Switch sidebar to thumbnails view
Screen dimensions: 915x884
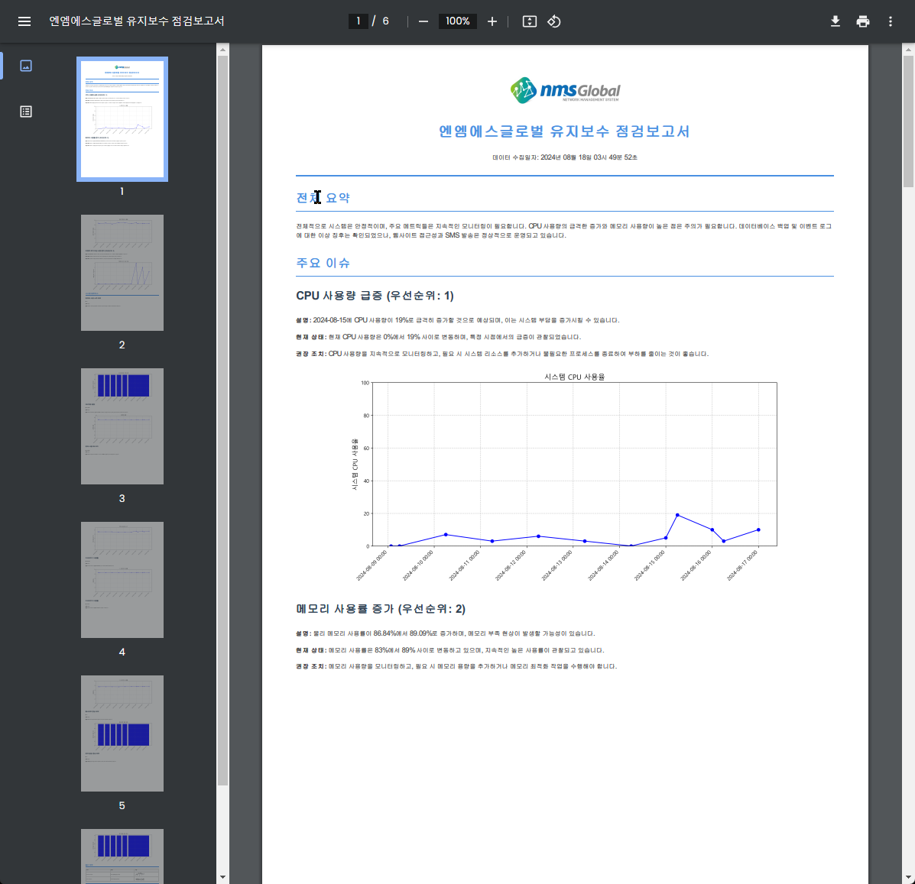26,65
